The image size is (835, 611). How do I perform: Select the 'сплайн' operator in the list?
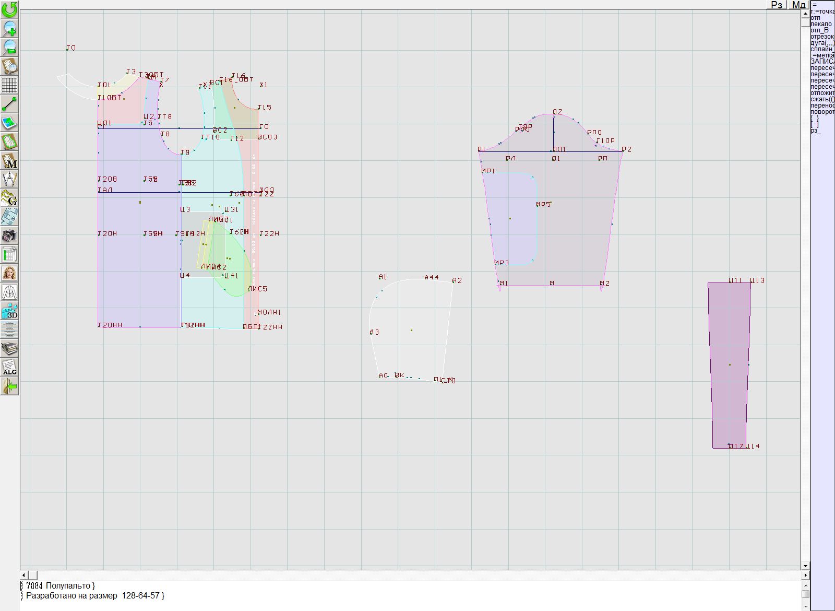[x=822, y=49]
